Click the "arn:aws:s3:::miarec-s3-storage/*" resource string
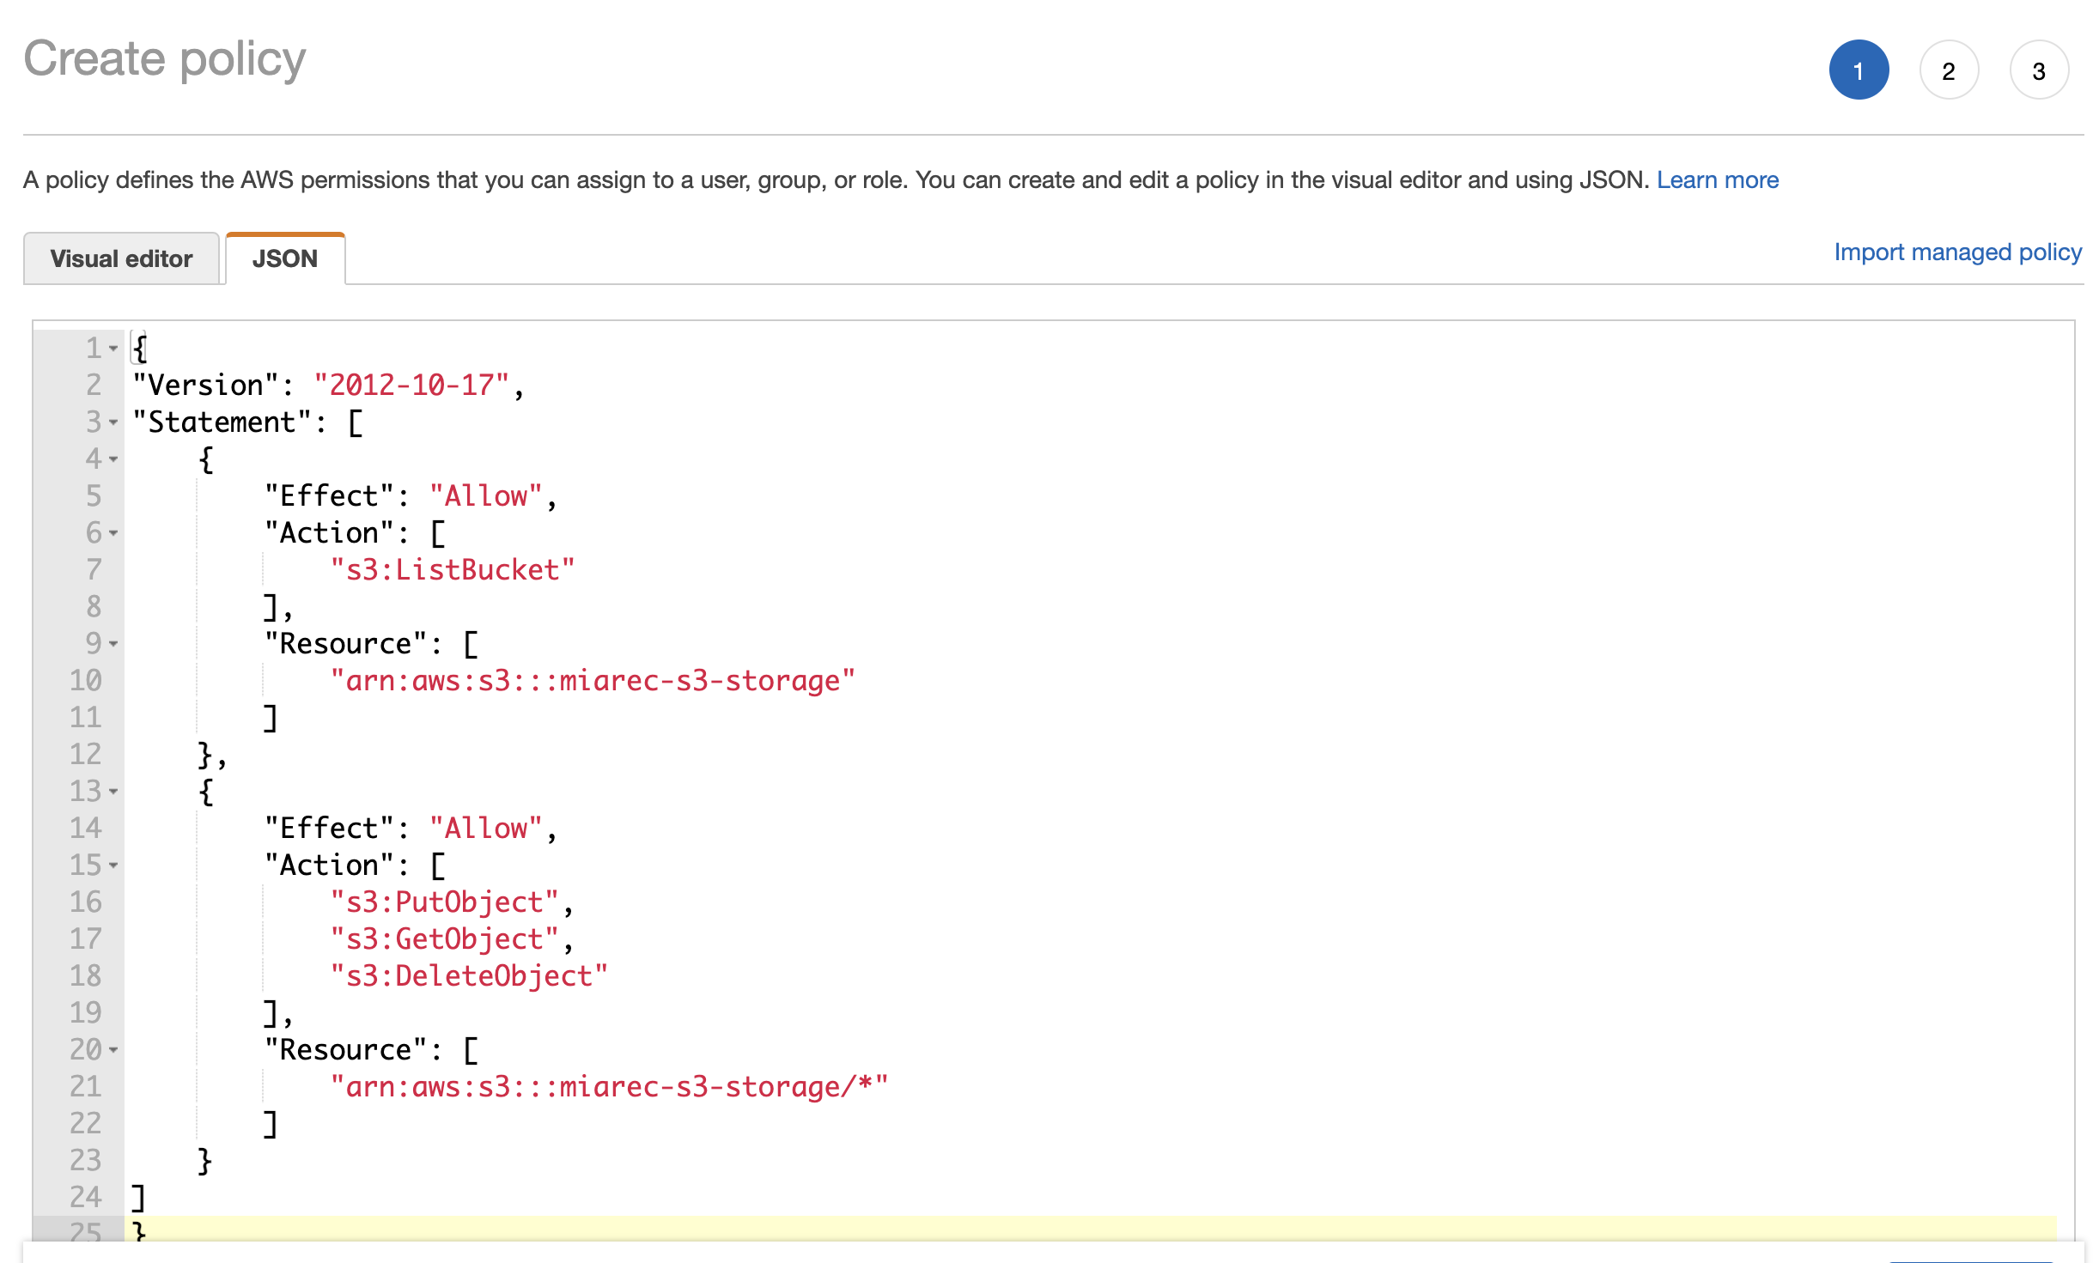This screenshot has height=1263, width=2099. (x=609, y=1087)
